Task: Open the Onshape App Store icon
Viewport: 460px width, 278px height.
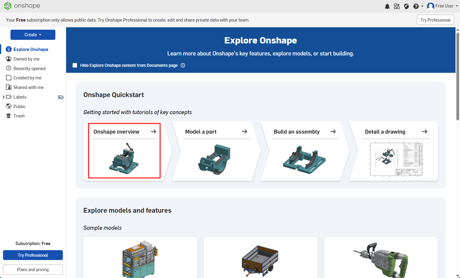Action: point(397,6)
